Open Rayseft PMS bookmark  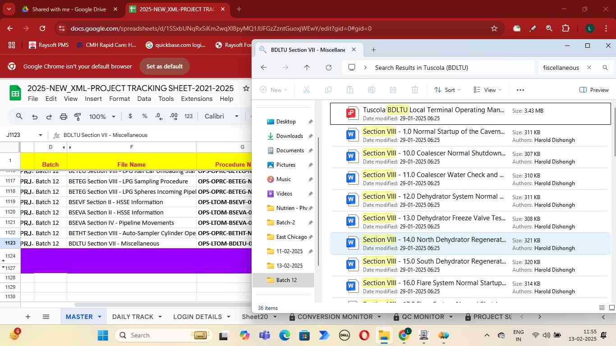pos(49,45)
